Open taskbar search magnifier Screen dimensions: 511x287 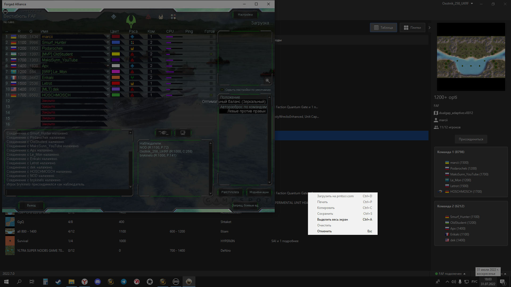pos(19,282)
